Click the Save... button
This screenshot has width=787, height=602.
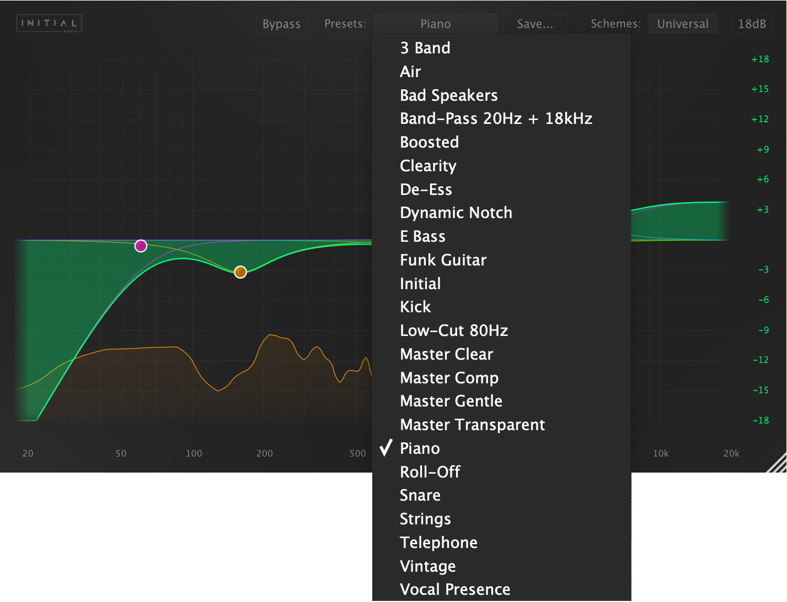tap(534, 23)
